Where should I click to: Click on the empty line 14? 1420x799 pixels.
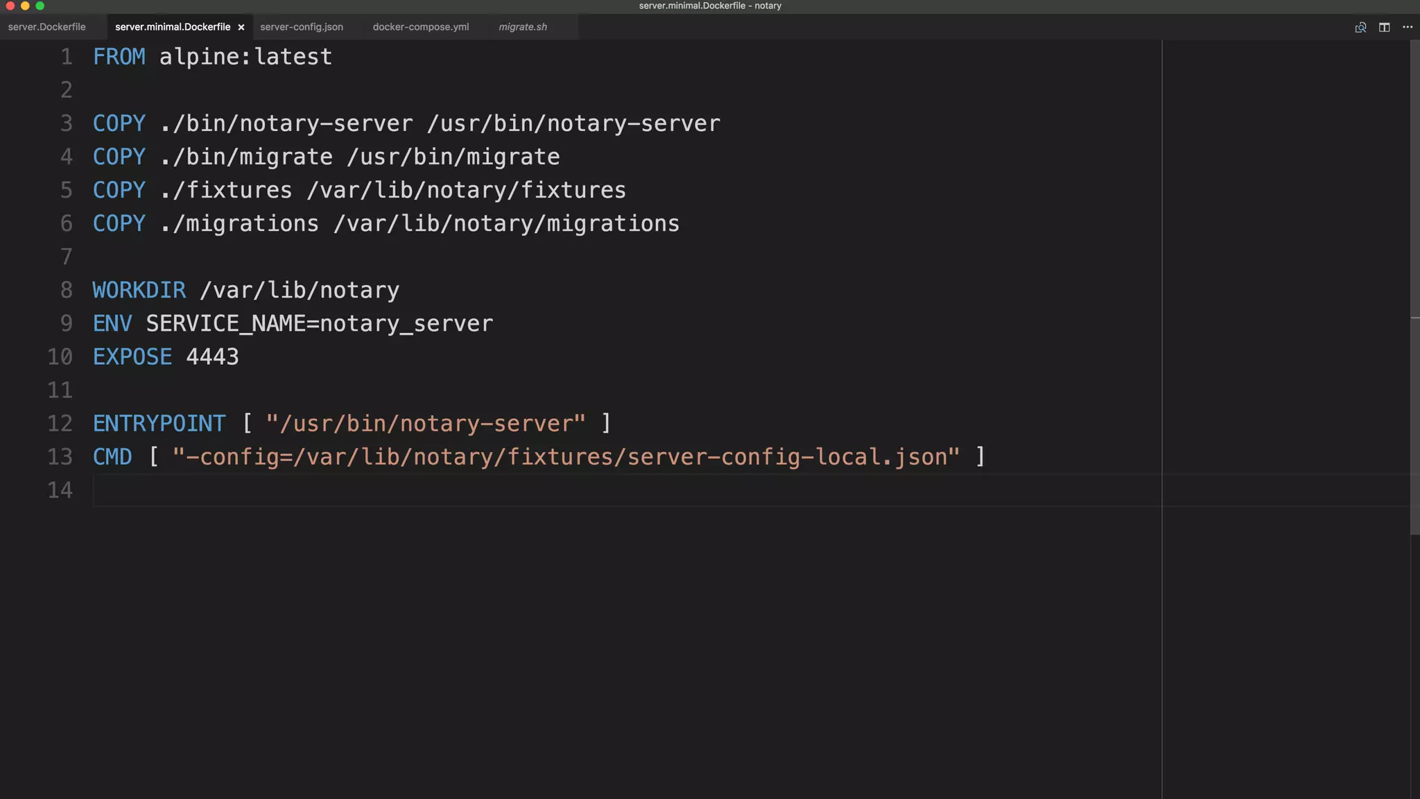coord(416,490)
